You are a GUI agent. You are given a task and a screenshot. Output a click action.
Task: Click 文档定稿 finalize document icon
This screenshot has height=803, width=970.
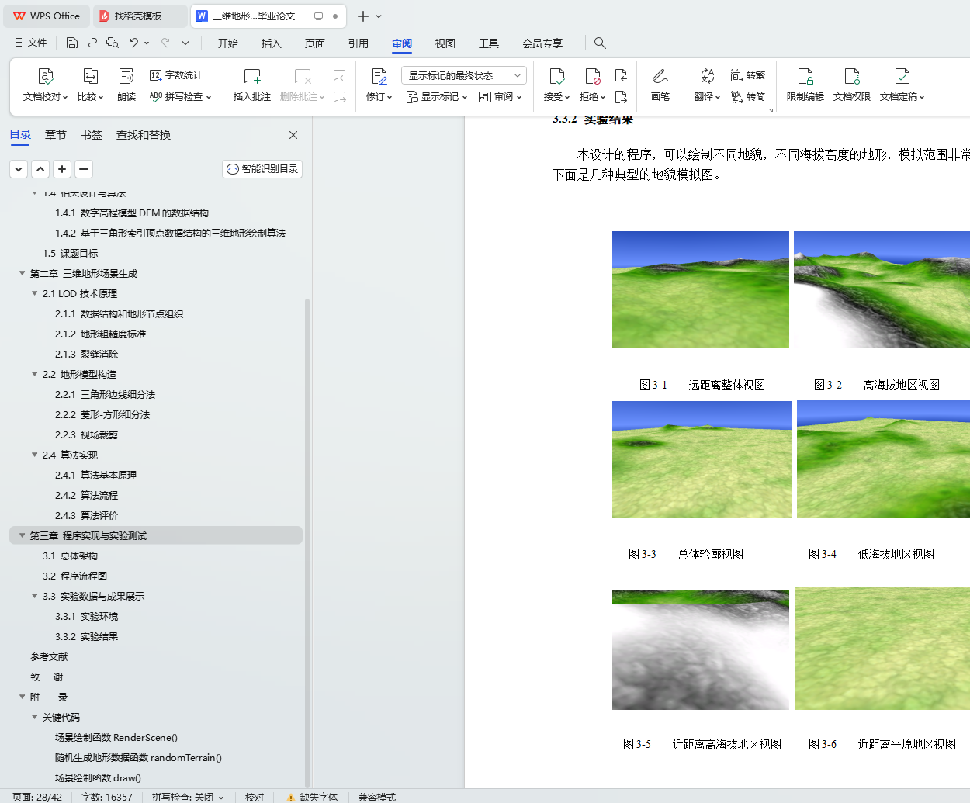902,76
